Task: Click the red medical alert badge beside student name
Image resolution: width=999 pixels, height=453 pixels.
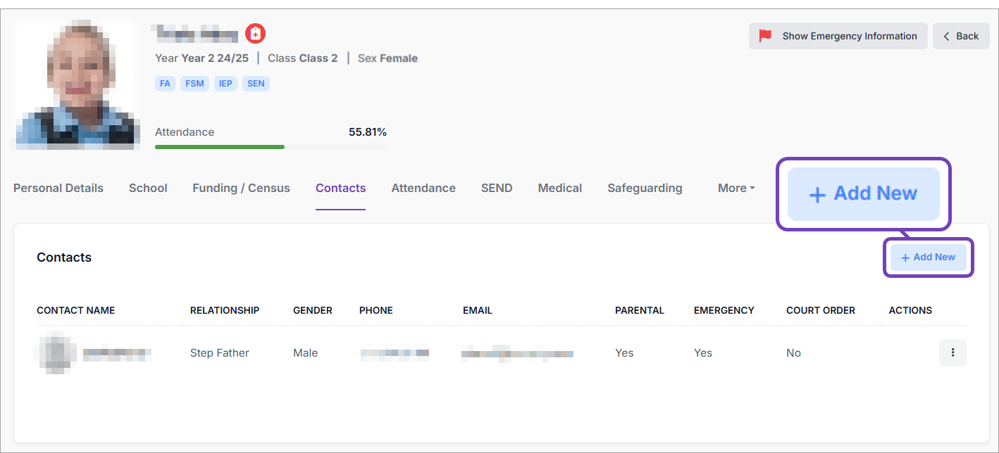Action: tap(255, 33)
